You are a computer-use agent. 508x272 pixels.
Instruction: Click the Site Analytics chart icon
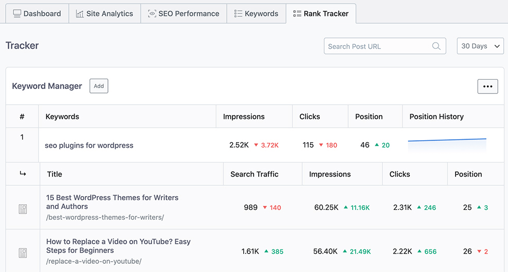[x=80, y=13]
